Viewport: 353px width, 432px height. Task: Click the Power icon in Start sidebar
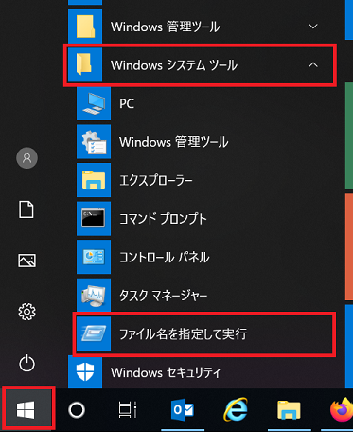[x=26, y=363]
